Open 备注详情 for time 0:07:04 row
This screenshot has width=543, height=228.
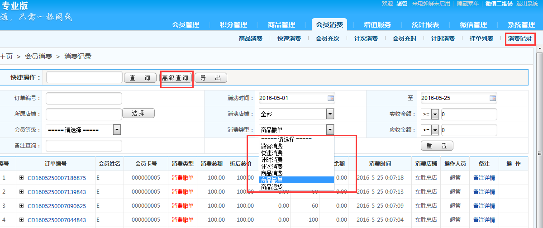(484, 220)
